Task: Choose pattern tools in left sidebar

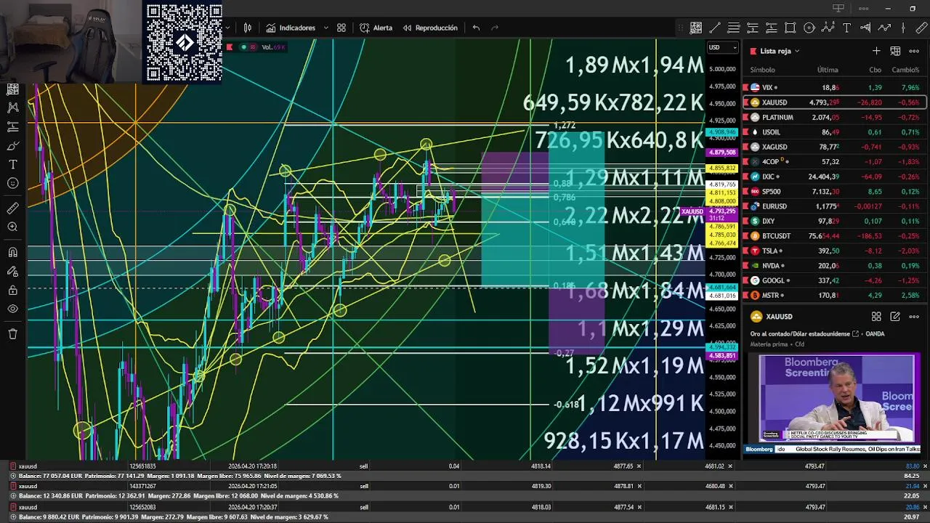Action: tap(12, 108)
